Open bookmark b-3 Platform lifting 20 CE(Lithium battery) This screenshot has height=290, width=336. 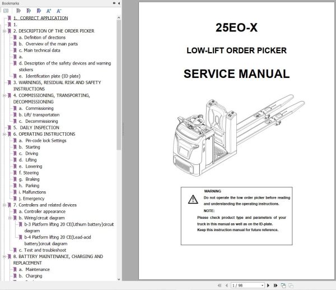tap(69, 227)
